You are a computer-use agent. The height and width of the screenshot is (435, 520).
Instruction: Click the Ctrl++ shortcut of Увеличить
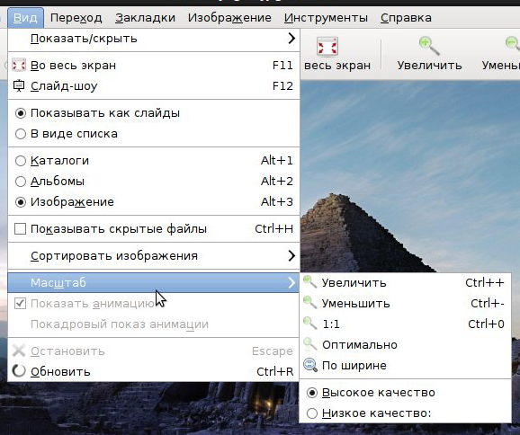(x=485, y=282)
